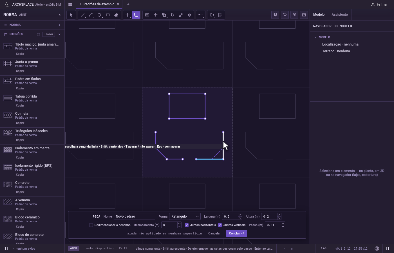This screenshot has height=253, width=394.
Task: Click the + Novo pattern button
Action: pos(48,34)
